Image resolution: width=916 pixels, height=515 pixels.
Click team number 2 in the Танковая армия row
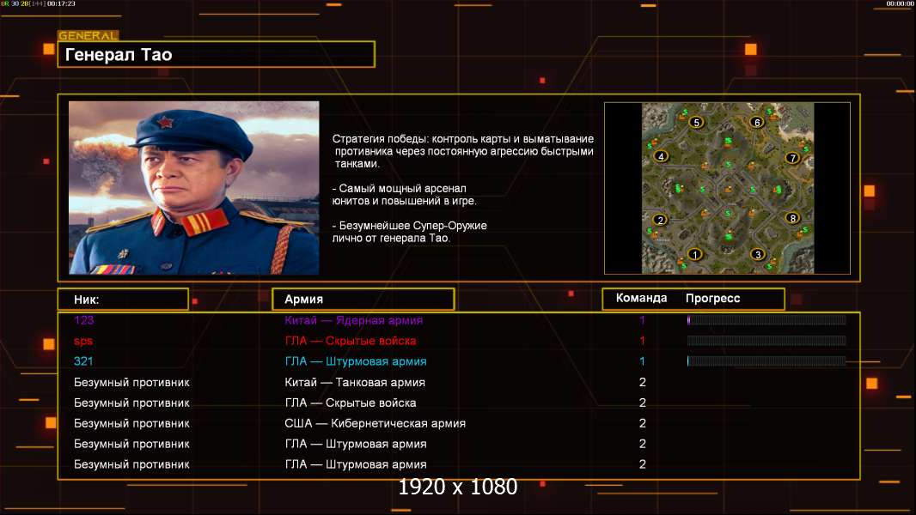pyautogui.click(x=642, y=382)
